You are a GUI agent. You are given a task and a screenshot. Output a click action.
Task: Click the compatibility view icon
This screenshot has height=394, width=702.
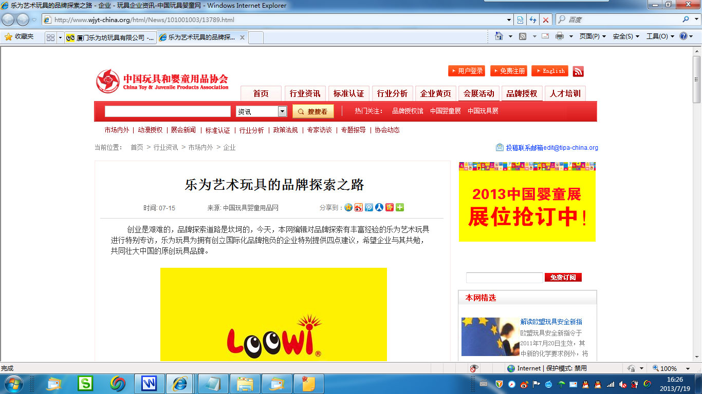tap(520, 19)
